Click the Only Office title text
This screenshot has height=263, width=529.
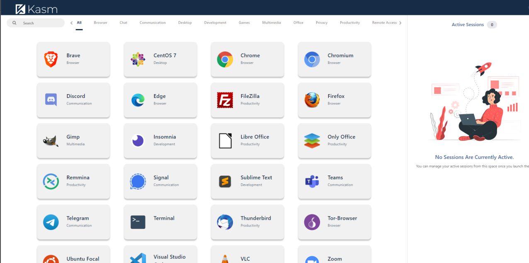[x=341, y=137]
